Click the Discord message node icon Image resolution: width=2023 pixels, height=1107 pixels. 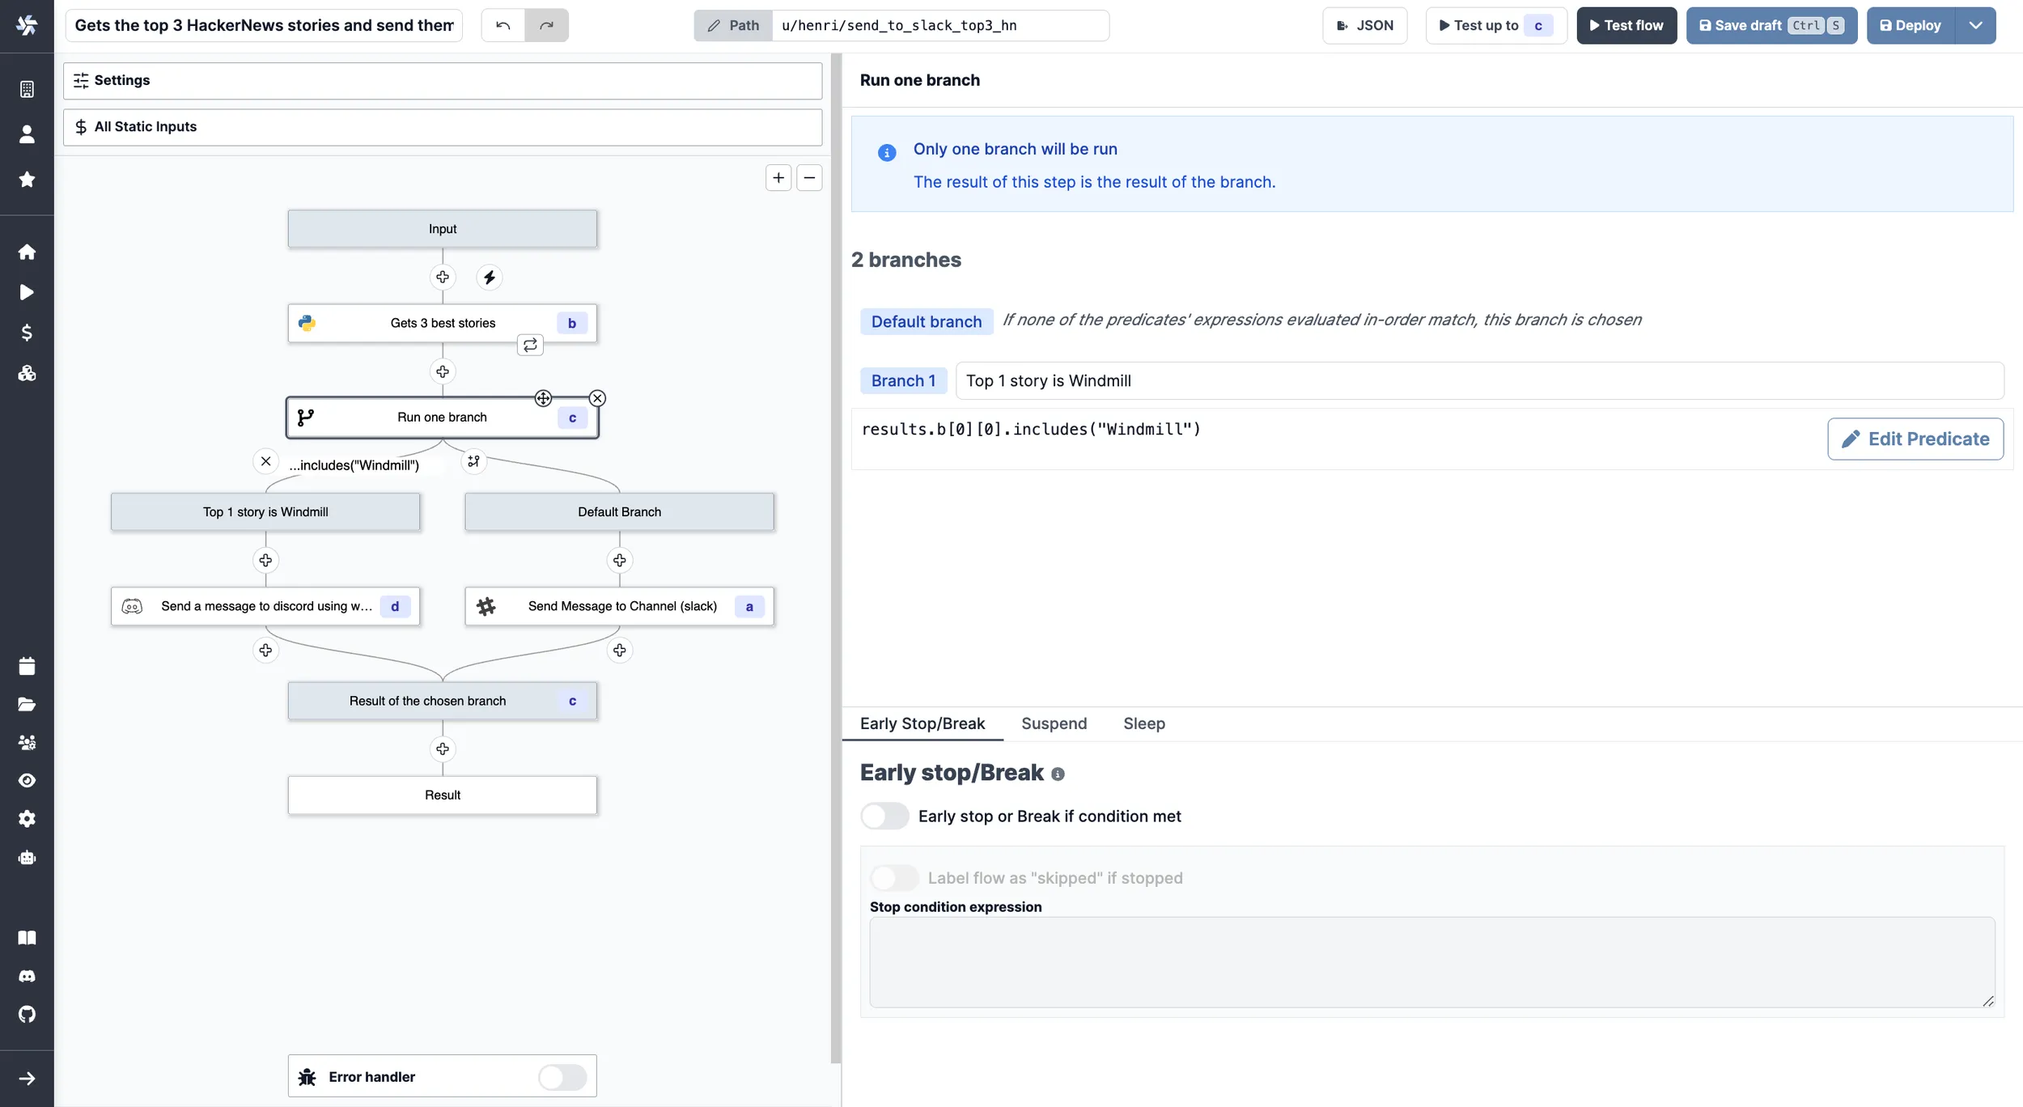tap(132, 605)
